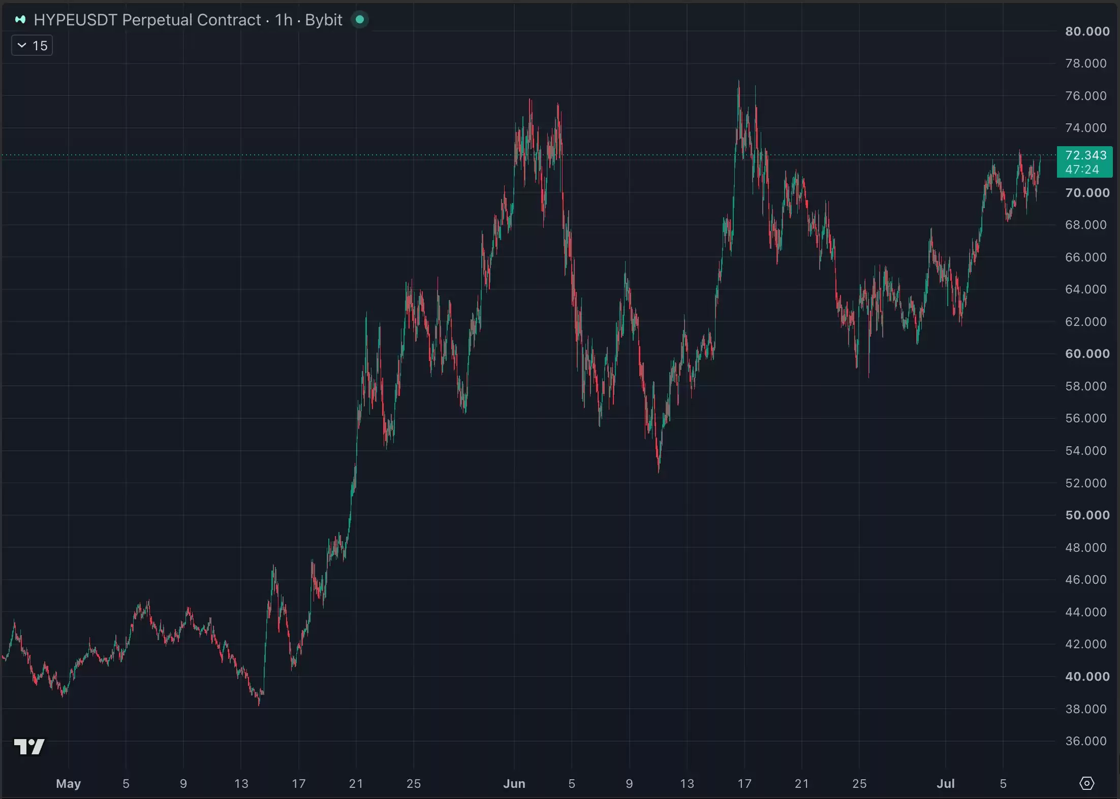Click the 21 date label in May
1120x799 pixels.
point(356,784)
